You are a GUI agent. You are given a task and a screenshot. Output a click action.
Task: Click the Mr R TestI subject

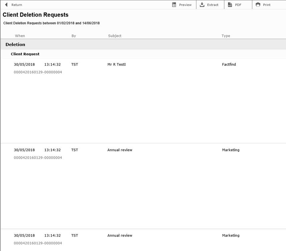(x=116, y=64)
